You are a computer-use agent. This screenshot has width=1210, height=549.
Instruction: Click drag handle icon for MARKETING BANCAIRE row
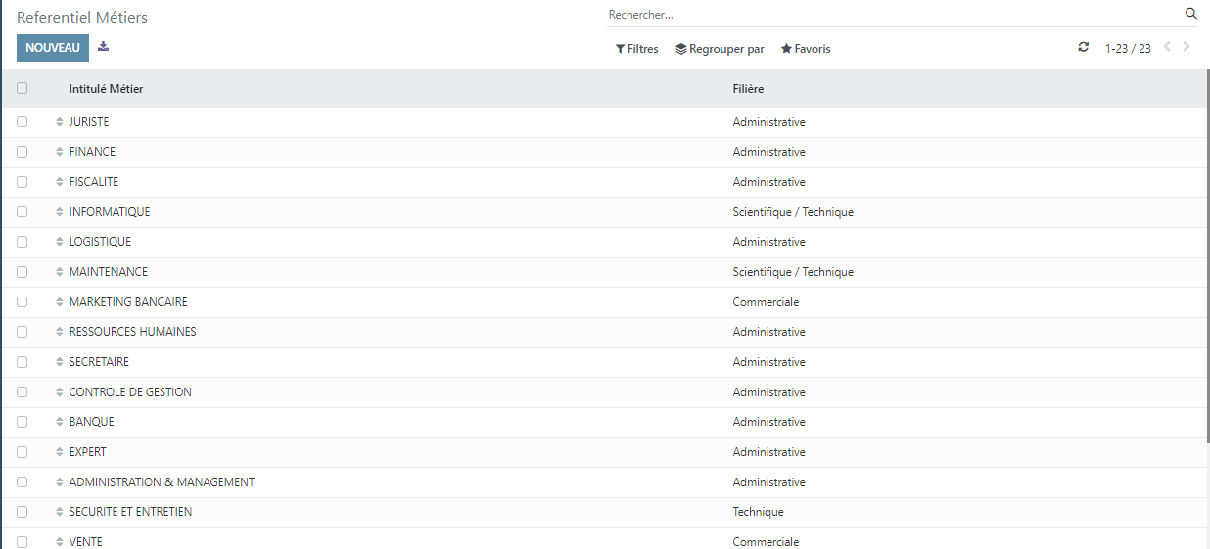point(59,302)
